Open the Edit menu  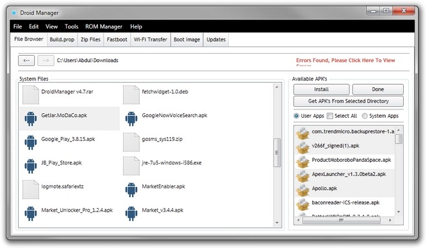click(x=34, y=27)
